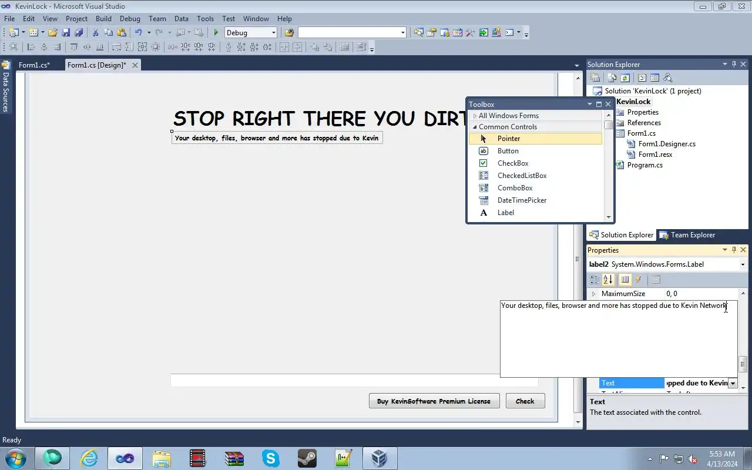752x470 pixels.
Task: Click the empty text box on the form
Action: point(354,380)
